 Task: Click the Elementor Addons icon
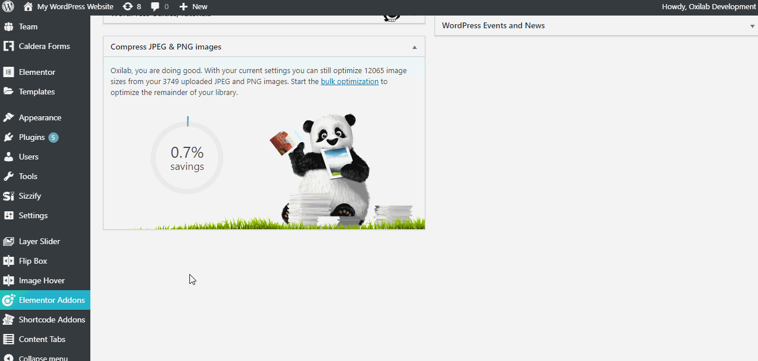(x=9, y=300)
